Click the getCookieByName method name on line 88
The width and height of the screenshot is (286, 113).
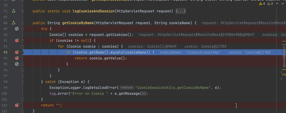[78, 23]
